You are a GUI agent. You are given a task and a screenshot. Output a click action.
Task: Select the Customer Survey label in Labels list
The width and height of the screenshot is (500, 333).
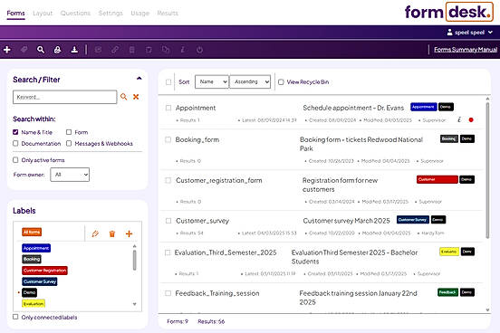click(x=40, y=281)
